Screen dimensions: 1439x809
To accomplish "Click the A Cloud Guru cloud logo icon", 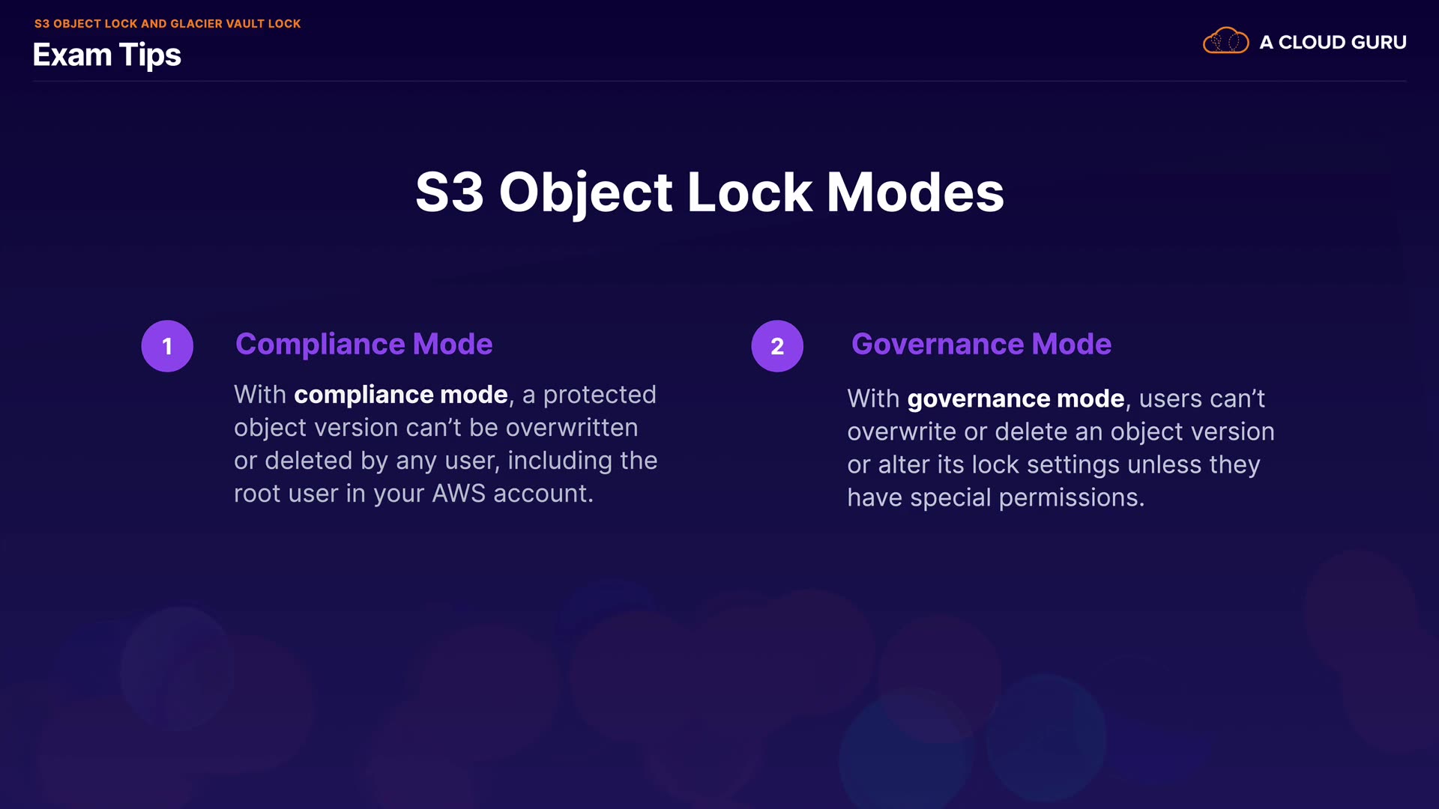I will (1225, 41).
